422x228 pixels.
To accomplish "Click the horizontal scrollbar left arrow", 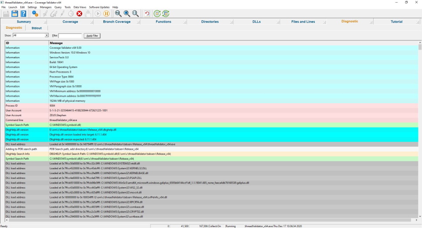I will point(7,220).
